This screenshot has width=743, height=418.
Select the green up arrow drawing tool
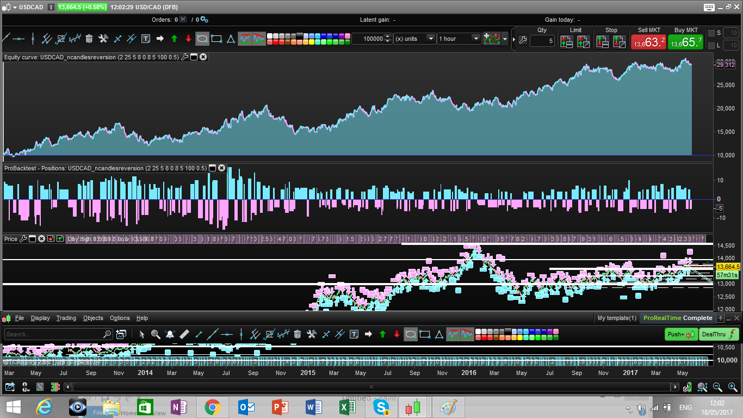(x=174, y=39)
